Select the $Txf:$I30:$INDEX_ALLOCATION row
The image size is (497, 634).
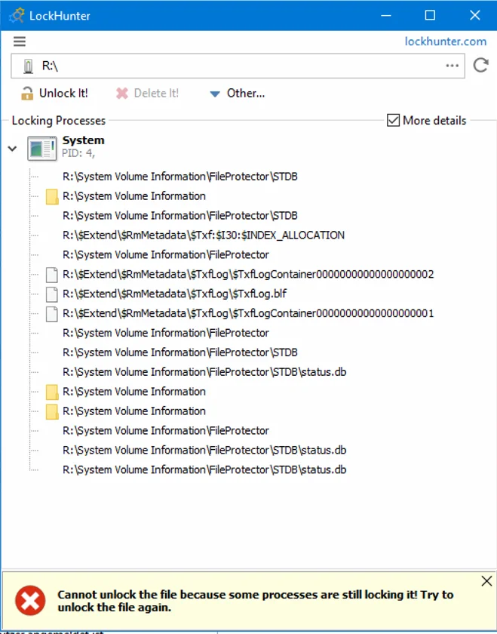tap(204, 235)
